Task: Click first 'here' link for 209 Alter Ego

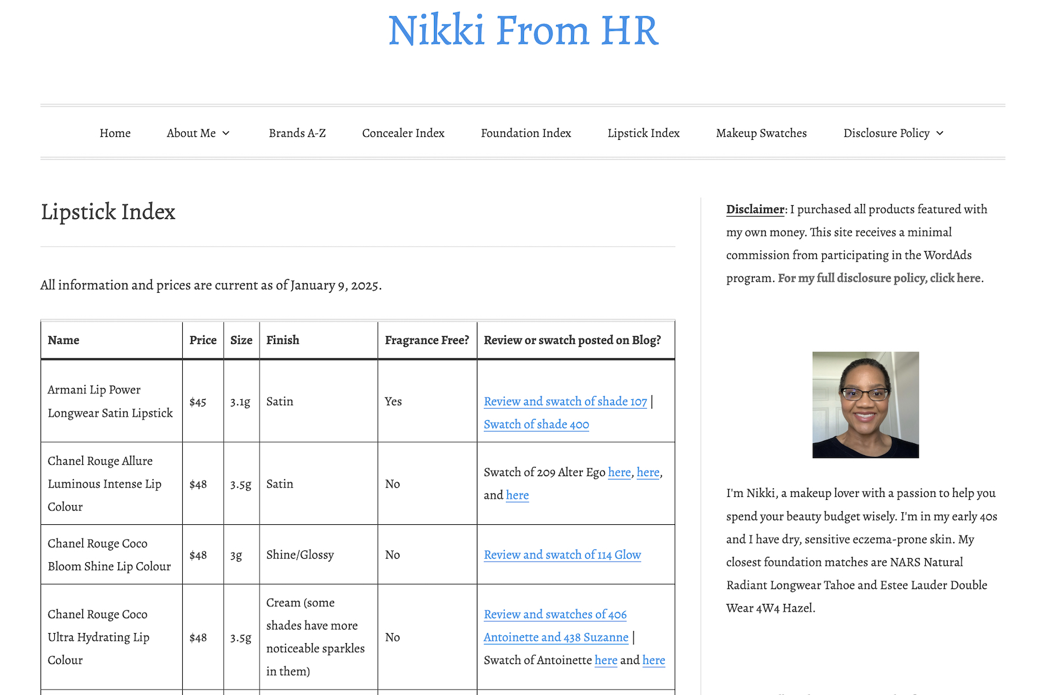Action: point(619,472)
